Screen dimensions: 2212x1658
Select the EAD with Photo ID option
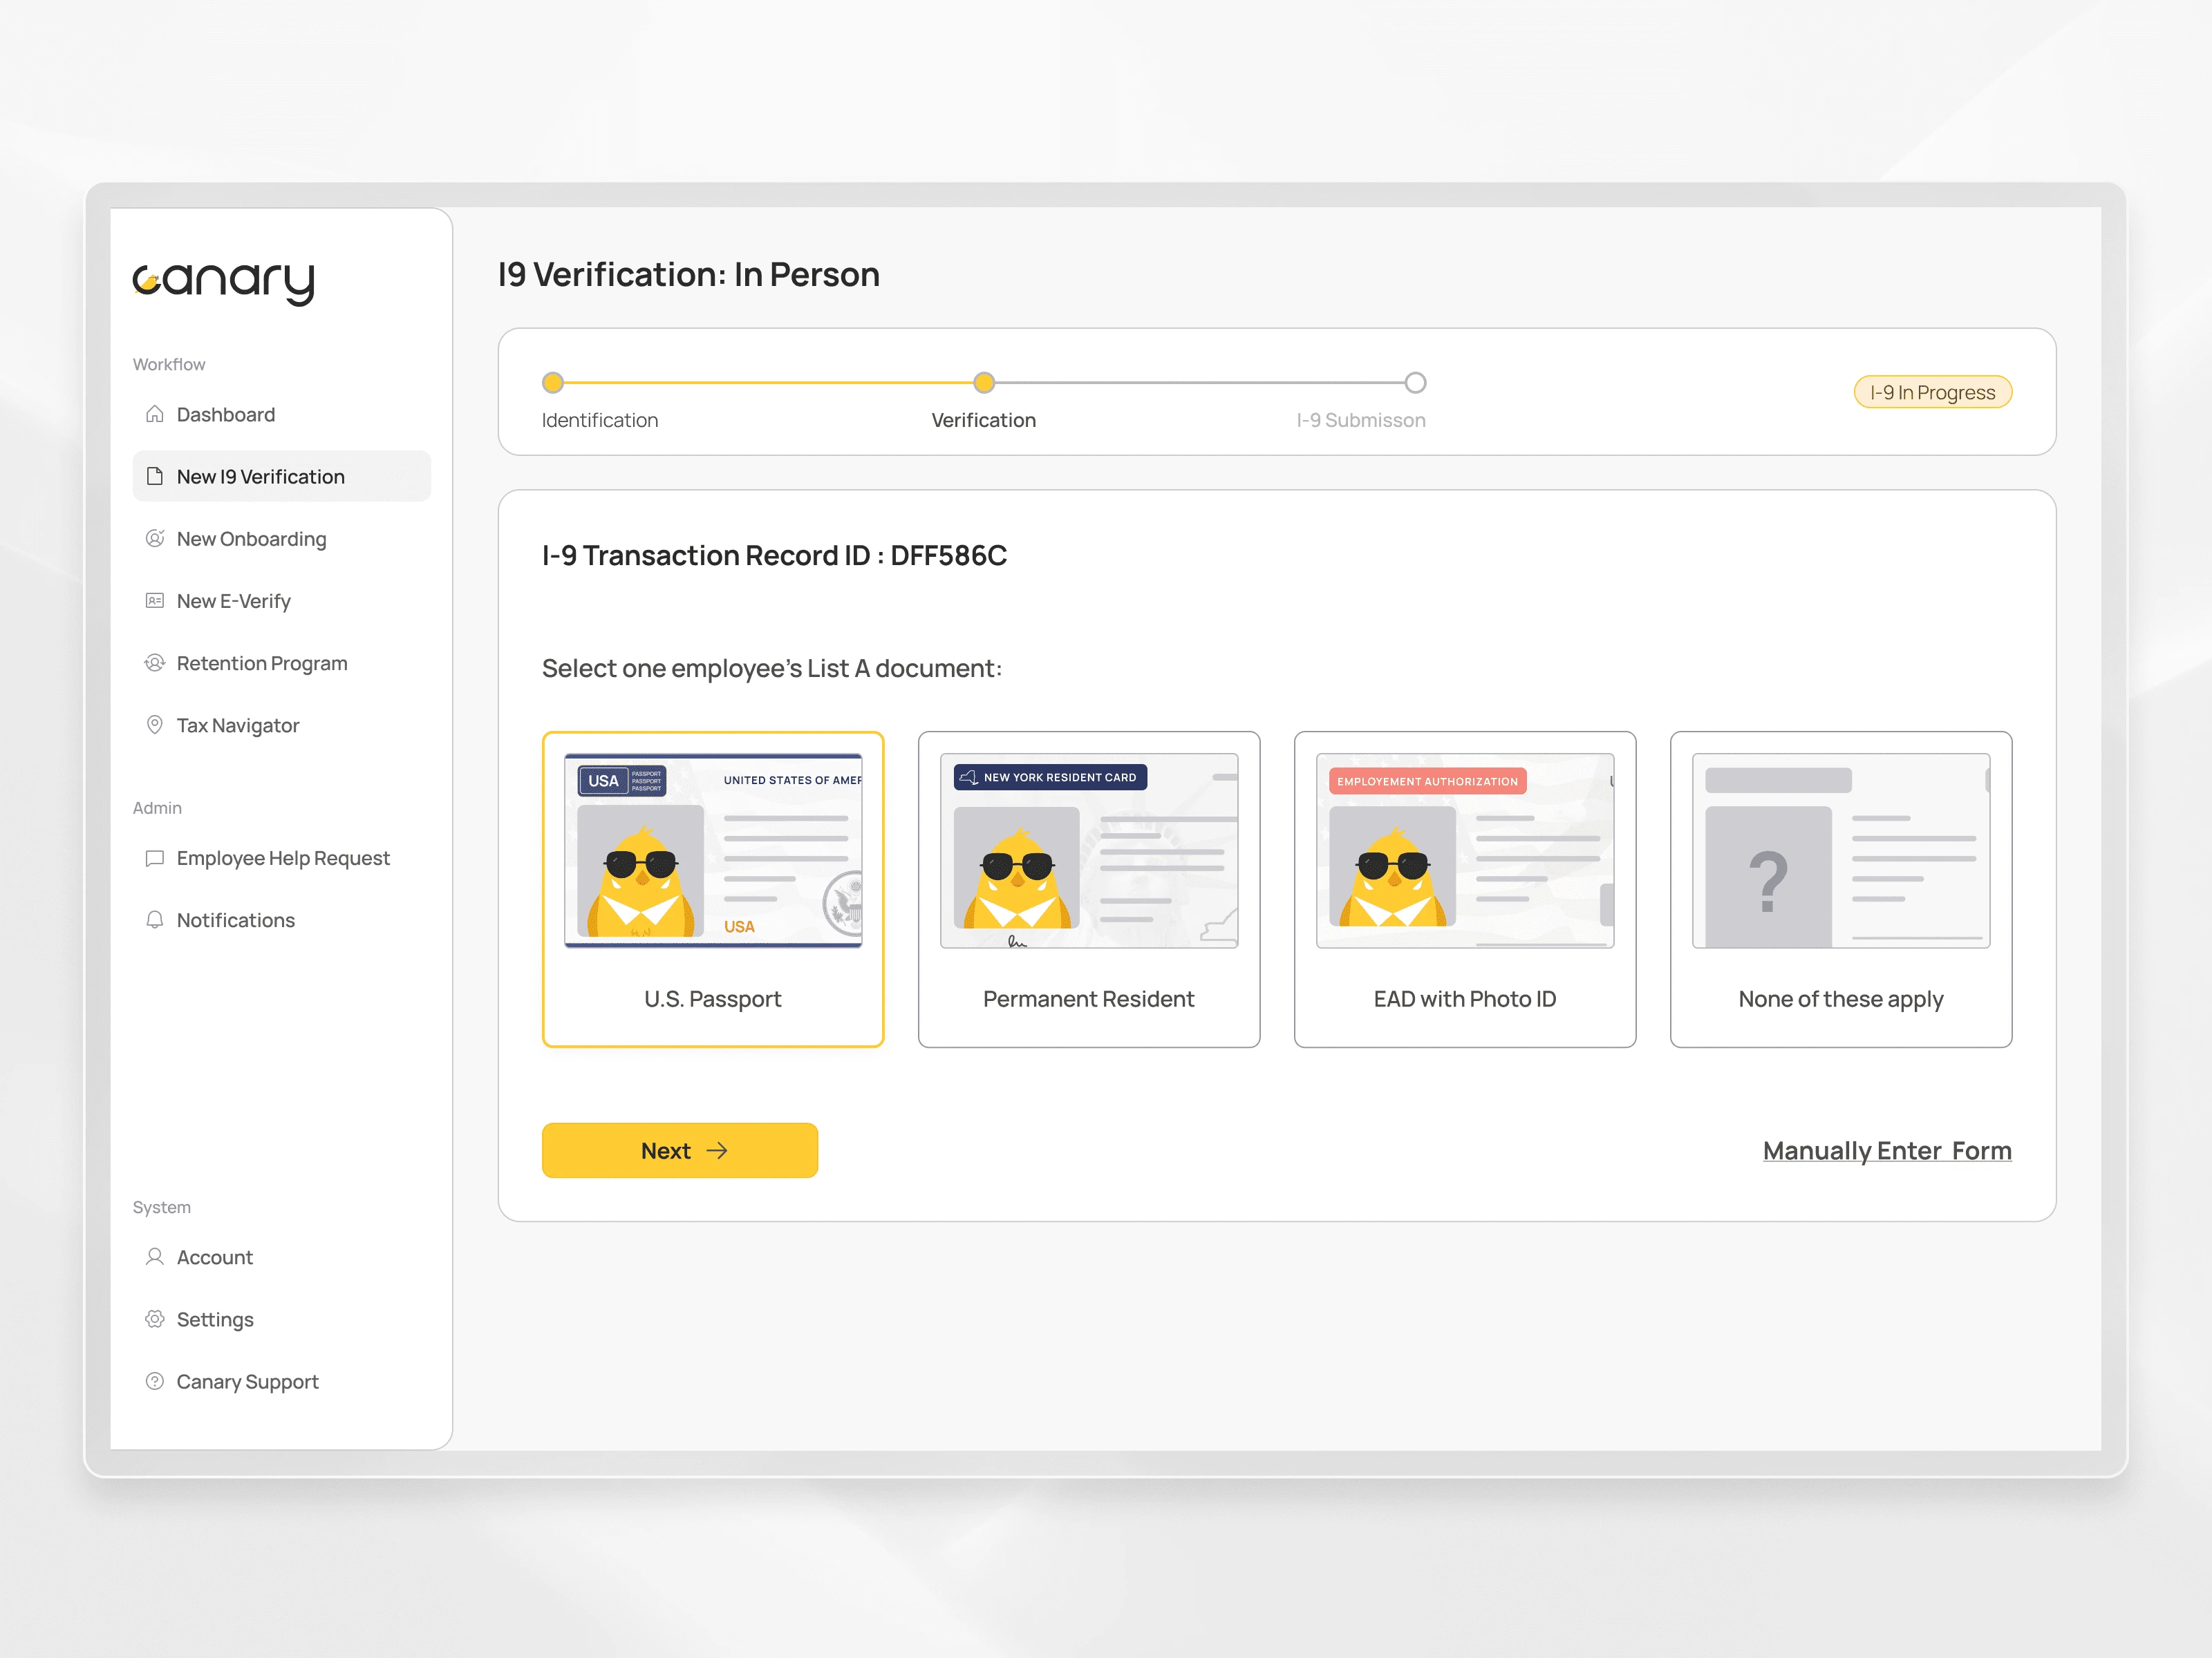[1464, 888]
